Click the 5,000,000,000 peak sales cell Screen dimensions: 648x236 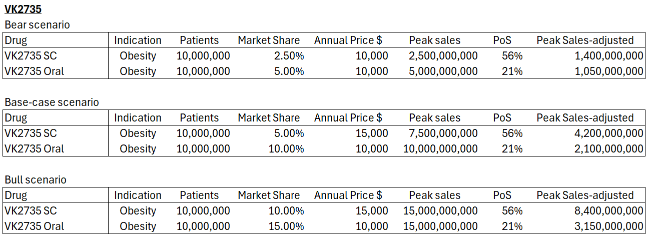pyautogui.click(x=440, y=71)
